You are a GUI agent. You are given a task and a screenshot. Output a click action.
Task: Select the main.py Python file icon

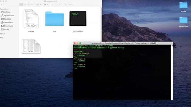pos(31,18)
